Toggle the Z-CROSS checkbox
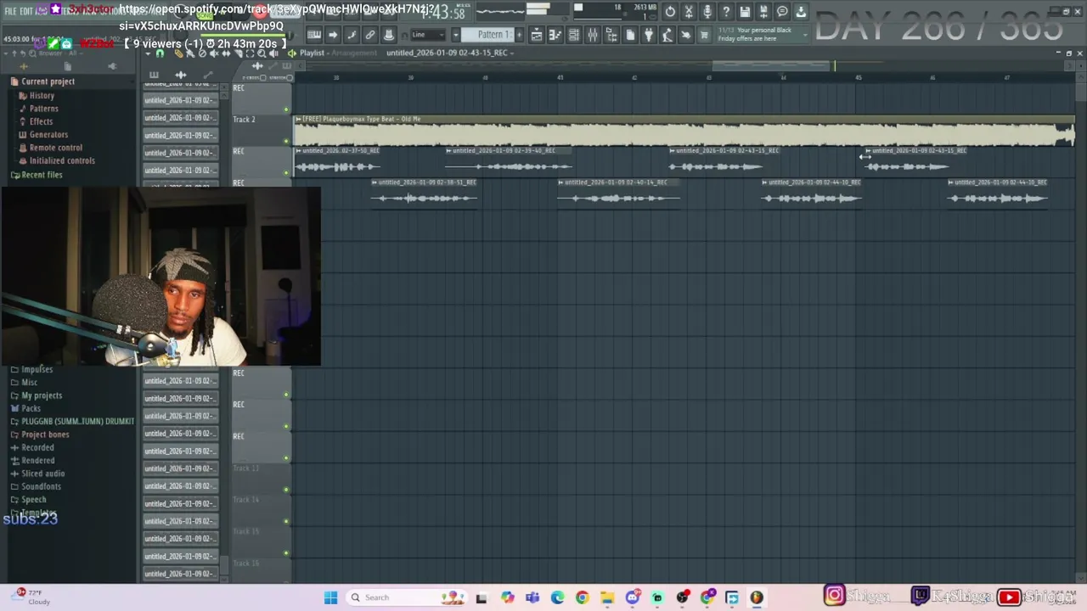 [x=263, y=77]
